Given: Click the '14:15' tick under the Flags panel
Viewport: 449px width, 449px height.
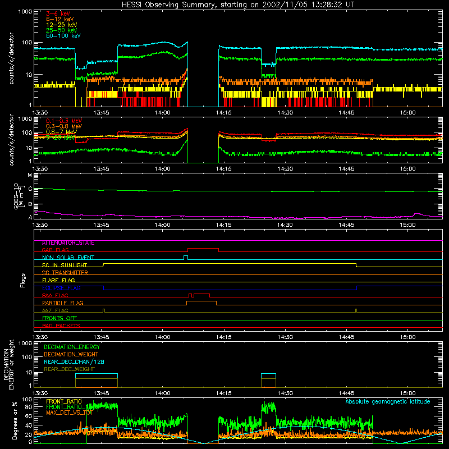Looking at the screenshot, I should tap(223, 337).
